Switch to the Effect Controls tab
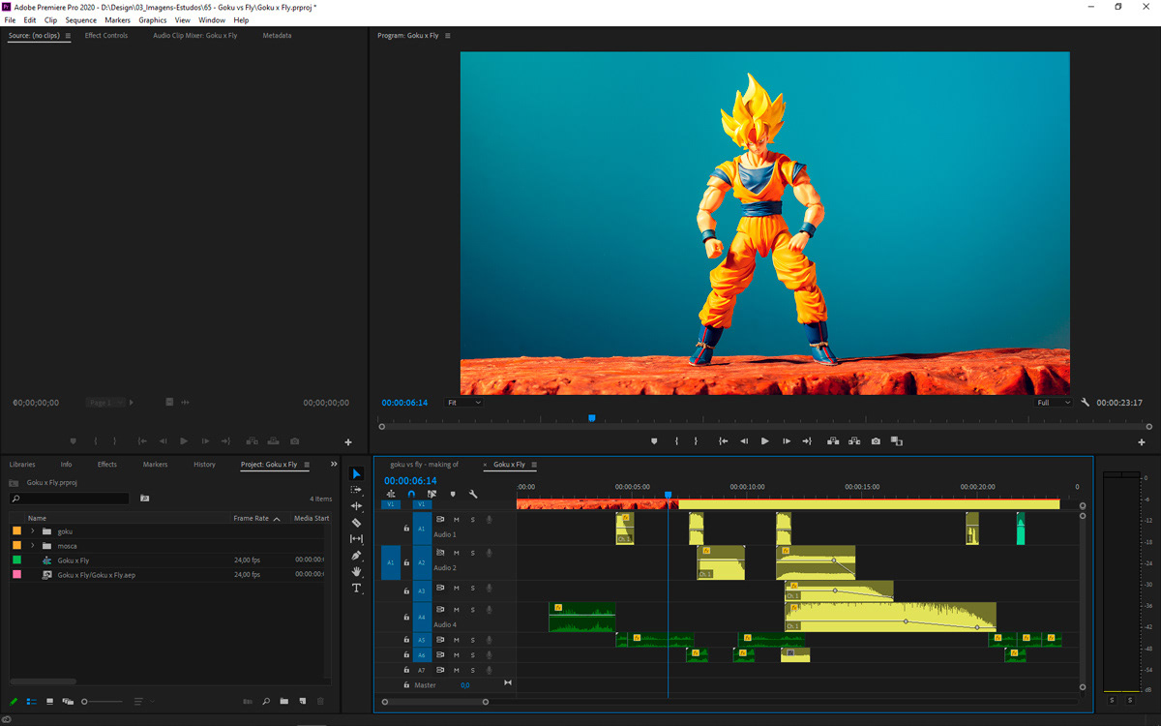1161x726 pixels. pyautogui.click(x=106, y=36)
